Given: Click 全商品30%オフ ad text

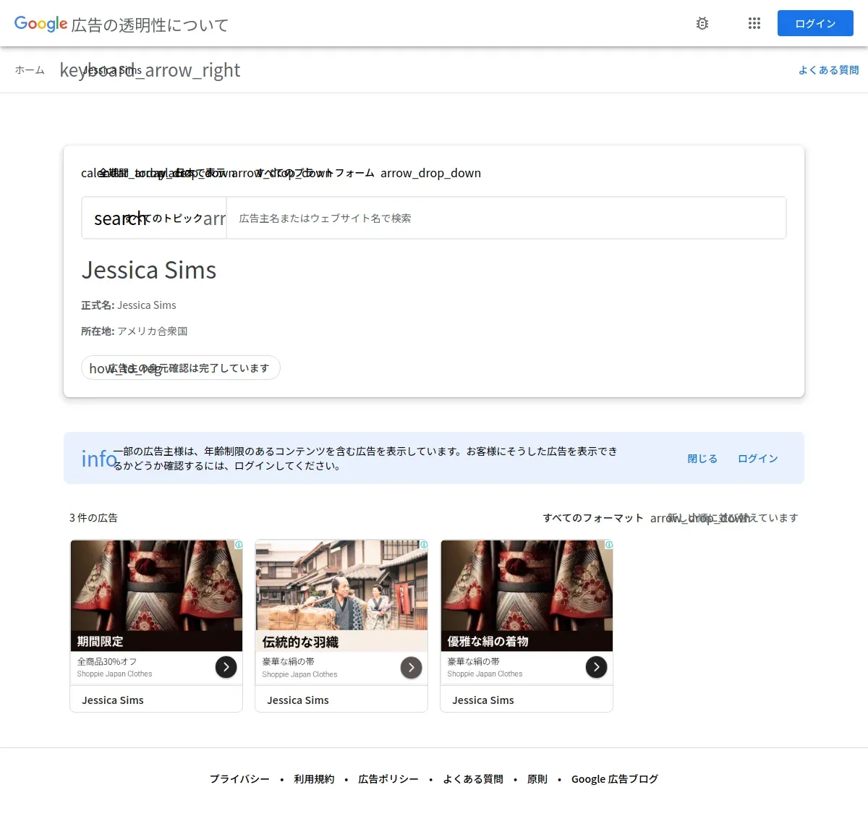Looking at the screenshot, I should click(107, 661).
